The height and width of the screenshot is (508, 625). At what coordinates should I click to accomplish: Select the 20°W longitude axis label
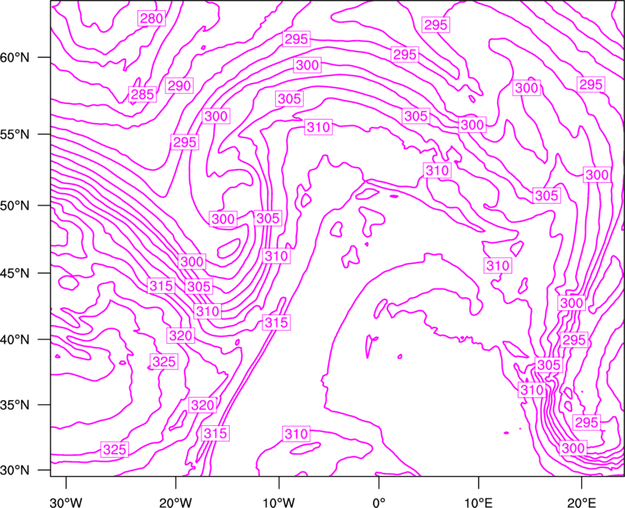click(176, 503)
